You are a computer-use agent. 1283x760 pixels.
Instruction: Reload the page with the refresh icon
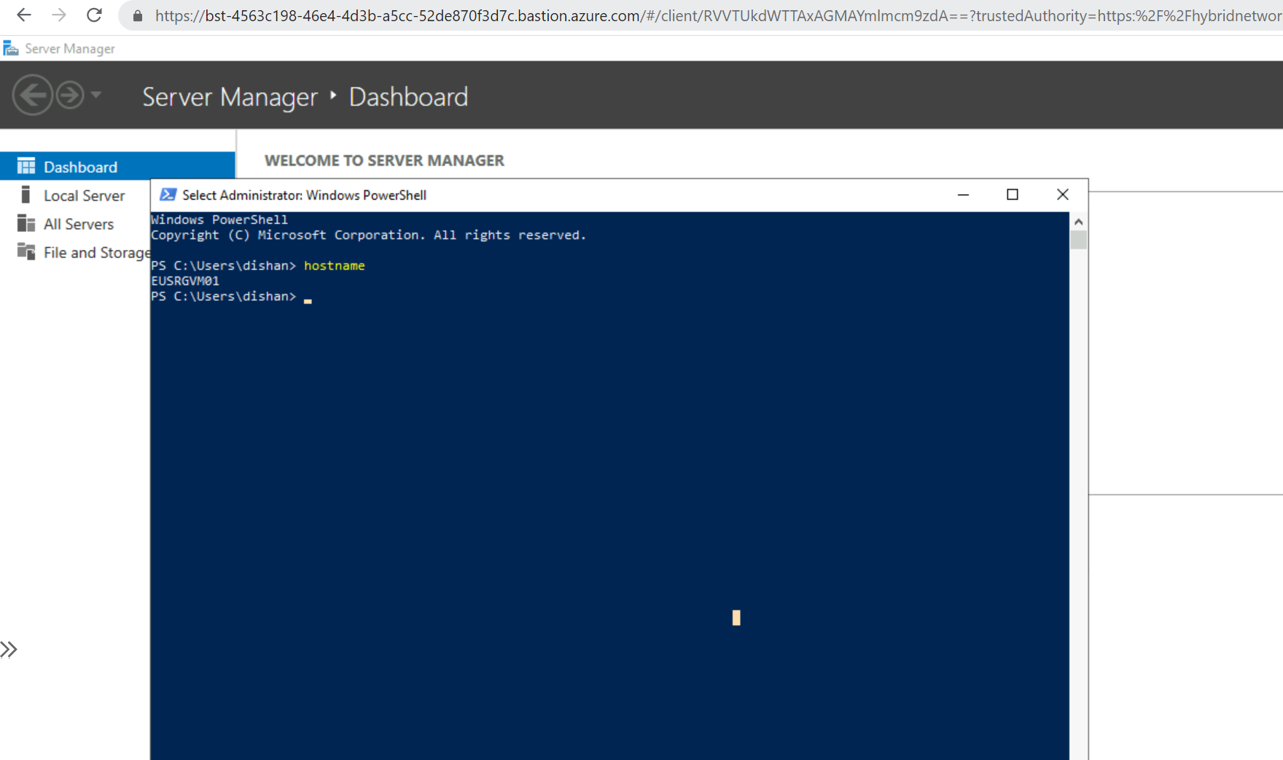[94, 15]
